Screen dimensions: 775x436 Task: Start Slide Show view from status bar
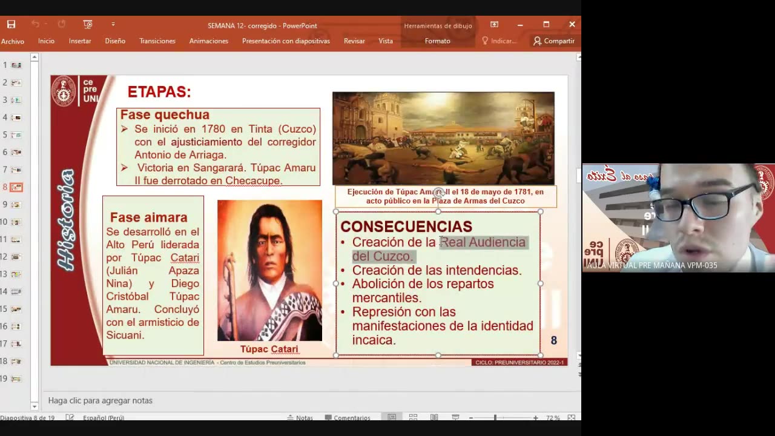point(455,418)
